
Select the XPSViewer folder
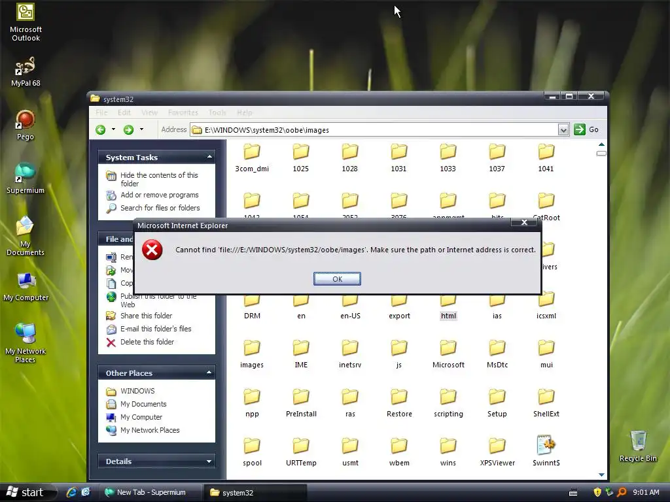click(497, 452)
